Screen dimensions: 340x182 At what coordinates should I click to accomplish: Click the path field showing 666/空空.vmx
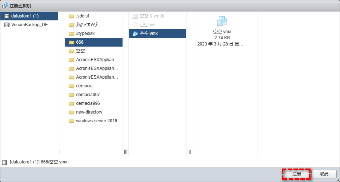39,162
